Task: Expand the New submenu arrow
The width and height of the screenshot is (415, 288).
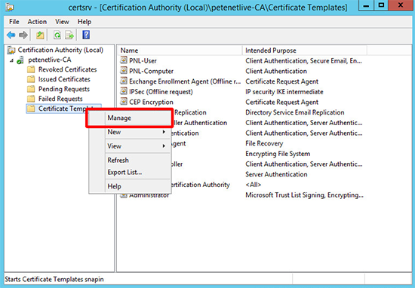Action: pyautogui.click(x=164, y=132)
